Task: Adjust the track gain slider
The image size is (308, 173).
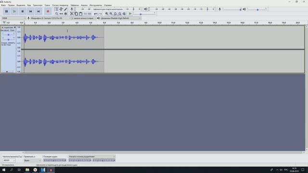Action: coord(8,35)
